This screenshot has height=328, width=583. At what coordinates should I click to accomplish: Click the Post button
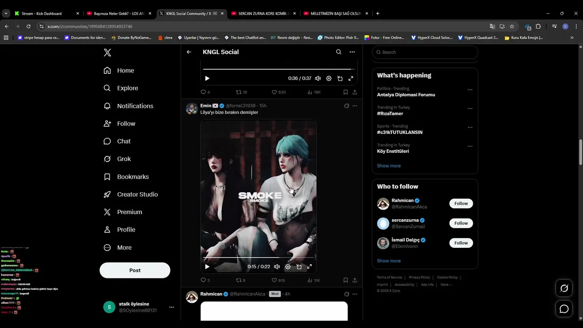pos(135,270)
